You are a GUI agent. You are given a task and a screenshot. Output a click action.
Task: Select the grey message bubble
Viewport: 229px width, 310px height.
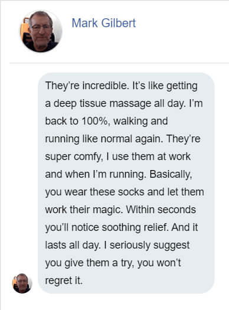point(126,183)
